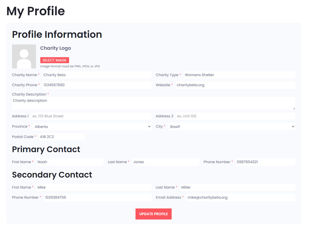Viewport: 311px width, 228px height.
Task: Open the City dropdown showing Bawlf
Action: point(232,127)
